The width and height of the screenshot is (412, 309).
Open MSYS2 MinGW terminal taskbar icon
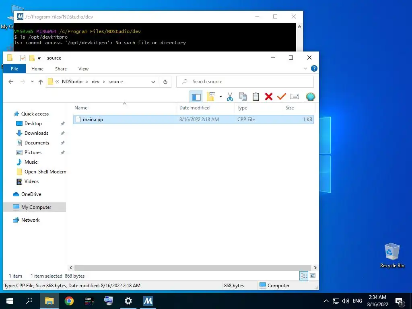tap(148, 301)
